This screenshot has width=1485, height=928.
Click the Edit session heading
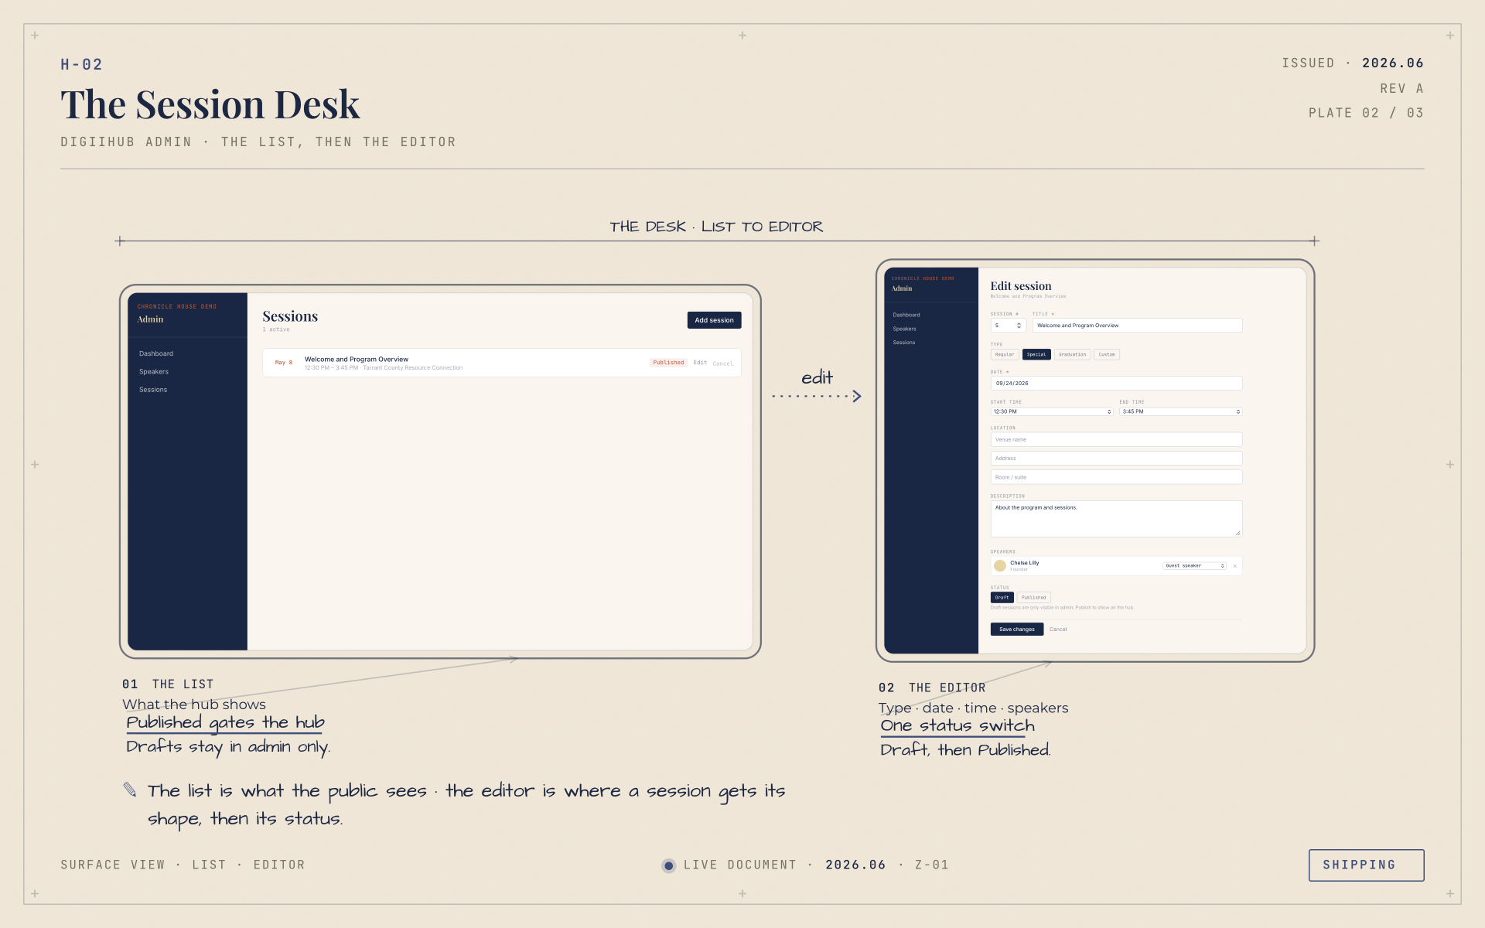pos(1021,286)
